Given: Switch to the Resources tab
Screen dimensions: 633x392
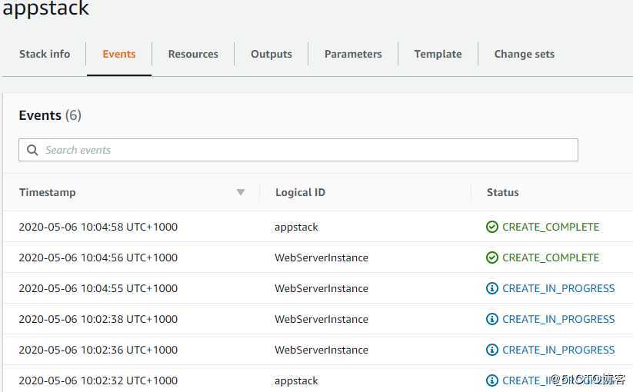Looking at the screenshot, I should (193, 54).
